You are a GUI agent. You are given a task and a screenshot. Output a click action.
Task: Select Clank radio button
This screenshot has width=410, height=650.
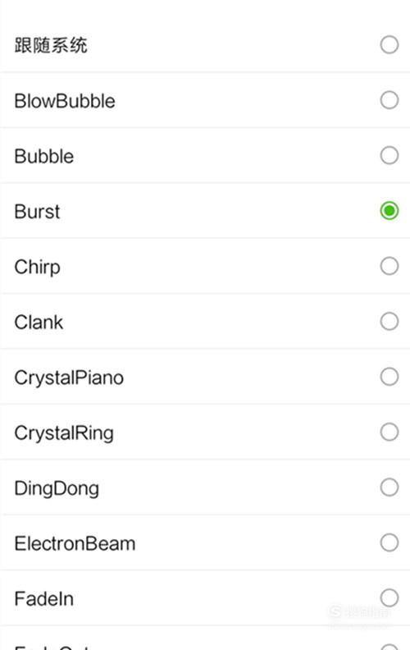coord(389,321)
